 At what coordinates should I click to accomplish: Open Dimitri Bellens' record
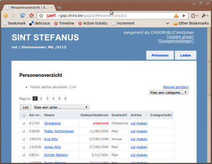[56, 155]
